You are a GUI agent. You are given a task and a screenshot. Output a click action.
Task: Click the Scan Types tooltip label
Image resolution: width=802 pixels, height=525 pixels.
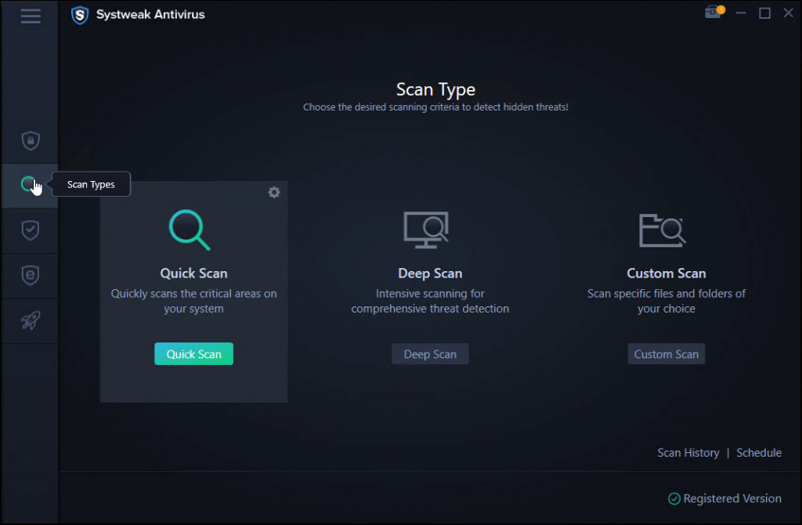91,184
